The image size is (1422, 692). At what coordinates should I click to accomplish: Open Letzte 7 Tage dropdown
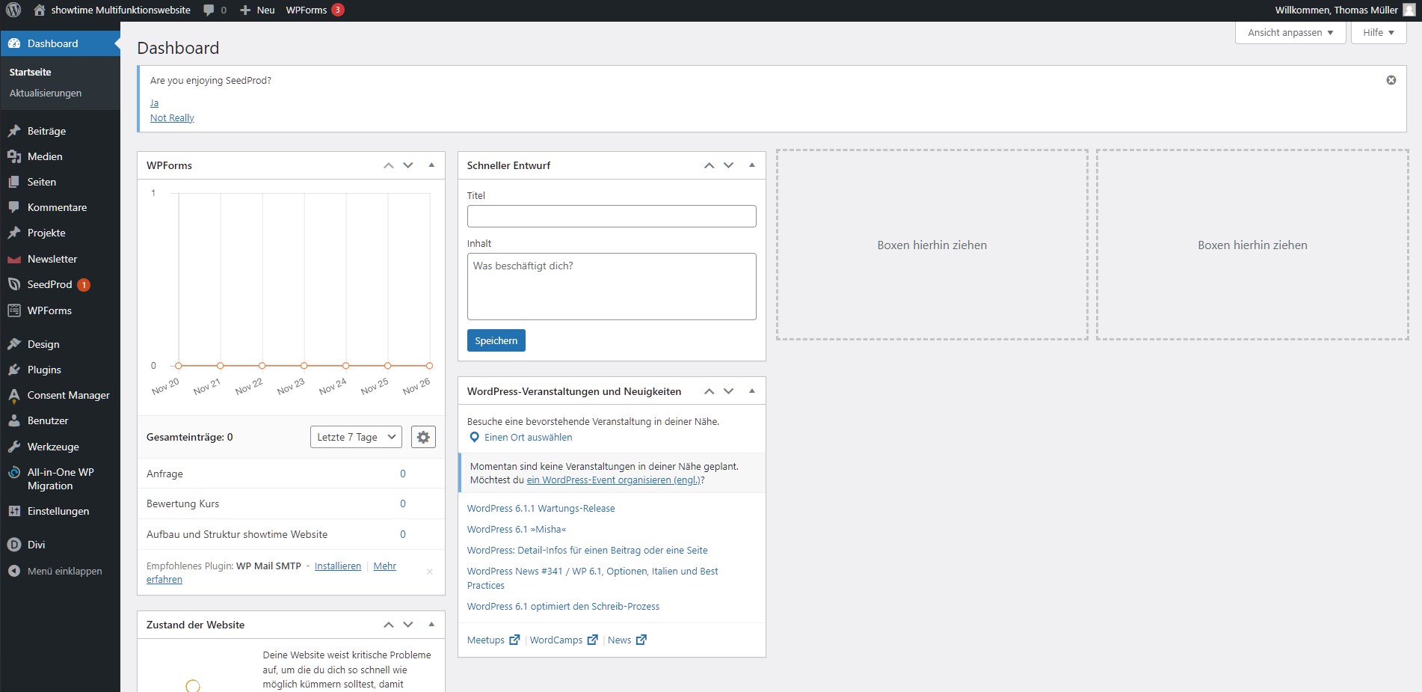356,438
